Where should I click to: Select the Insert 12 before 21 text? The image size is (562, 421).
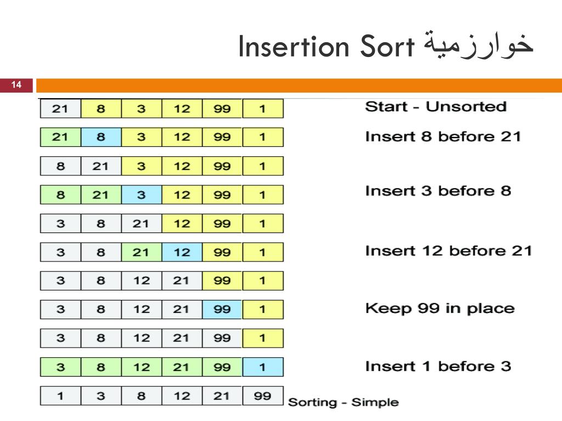[x=449, y=251]
